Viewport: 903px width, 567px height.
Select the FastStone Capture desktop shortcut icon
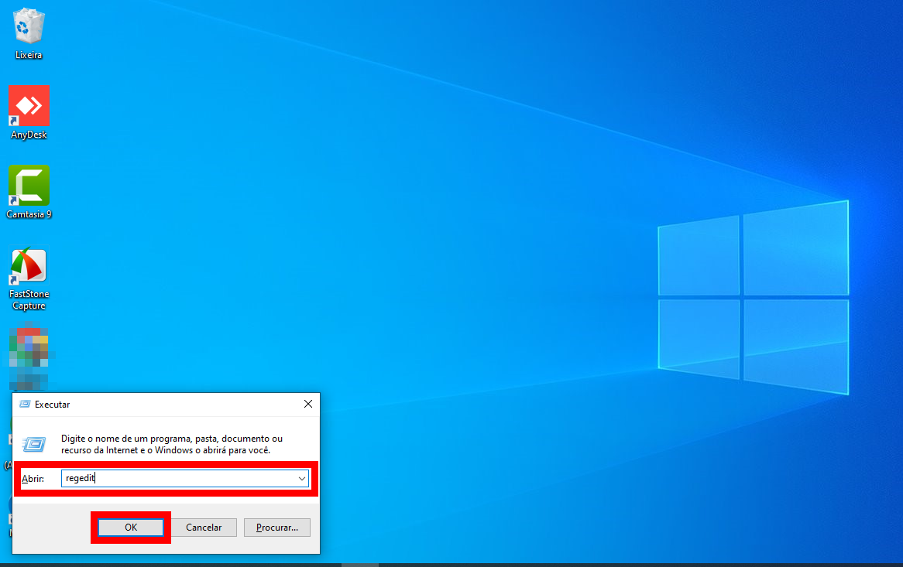pyautogui.click(x=29, y=266)
